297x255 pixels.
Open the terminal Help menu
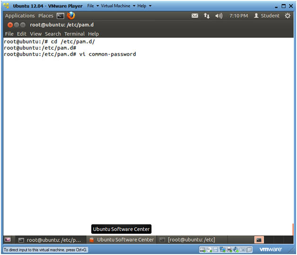tap(93, 34)
